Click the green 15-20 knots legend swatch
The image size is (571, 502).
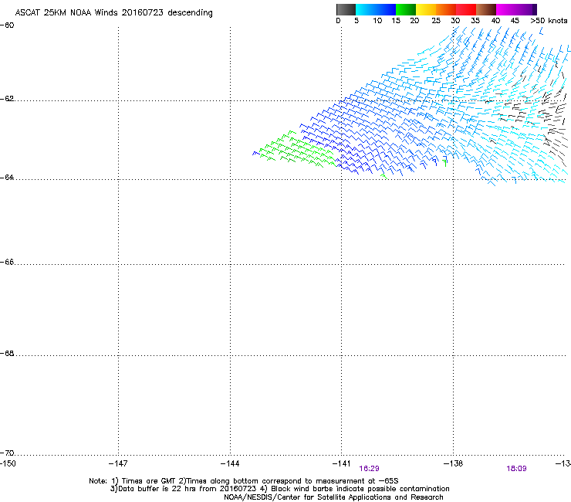click(x=406, y=9)
